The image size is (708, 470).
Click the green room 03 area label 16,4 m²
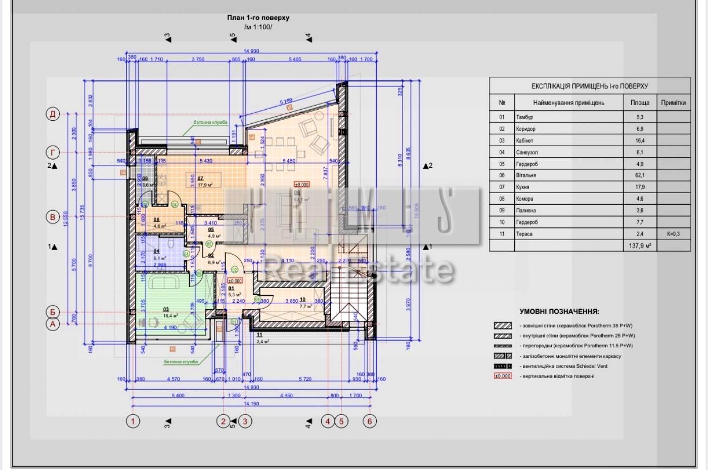point(170,316)
